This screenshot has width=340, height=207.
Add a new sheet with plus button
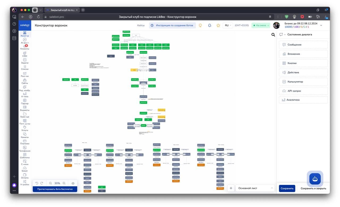[x=231, y=188]
